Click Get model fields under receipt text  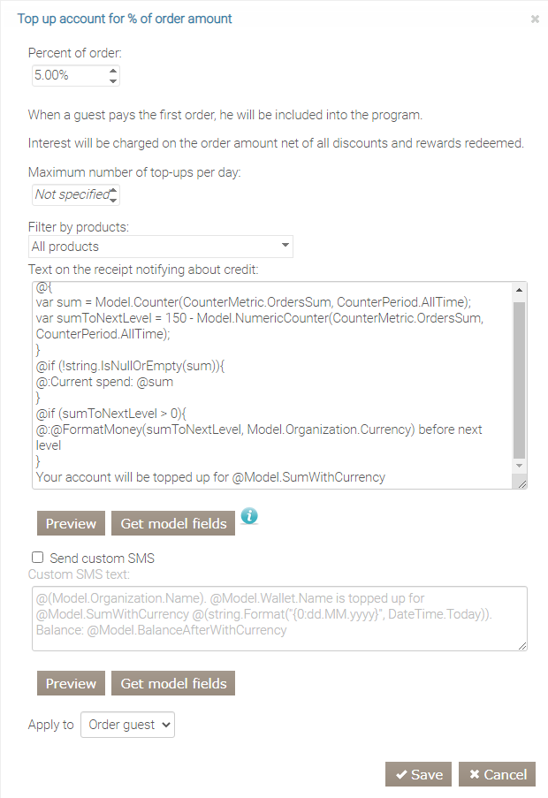click(173, 523)
